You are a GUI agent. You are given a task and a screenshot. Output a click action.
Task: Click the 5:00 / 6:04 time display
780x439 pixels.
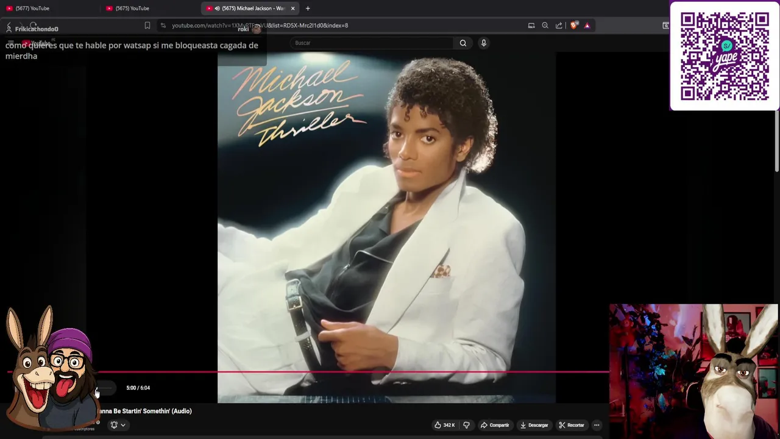138,388
